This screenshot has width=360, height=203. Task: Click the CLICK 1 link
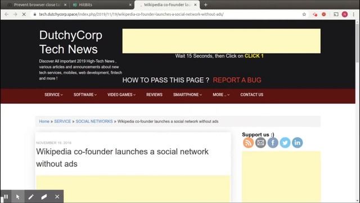pos(254,56)
